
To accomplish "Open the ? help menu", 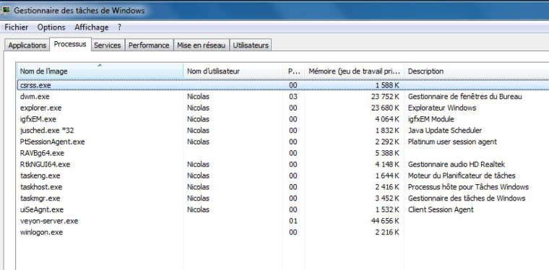I will [119, 27].
